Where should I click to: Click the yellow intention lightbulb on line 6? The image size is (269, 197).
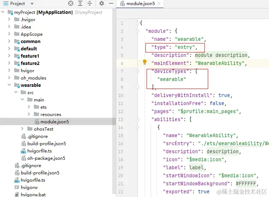145,62
